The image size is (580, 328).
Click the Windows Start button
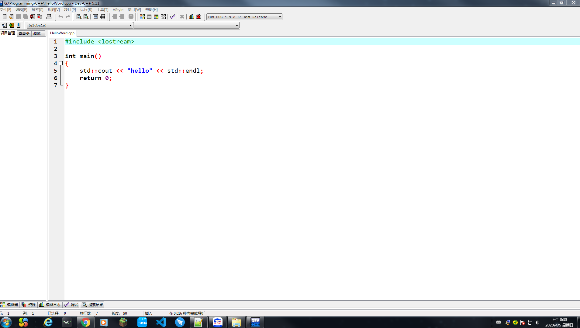click(x=6, y=322)
